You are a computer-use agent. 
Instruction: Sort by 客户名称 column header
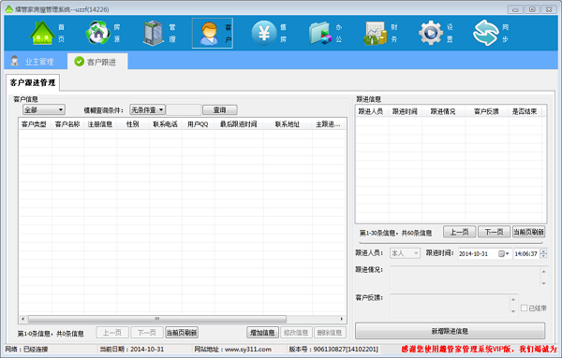(67, 124)
